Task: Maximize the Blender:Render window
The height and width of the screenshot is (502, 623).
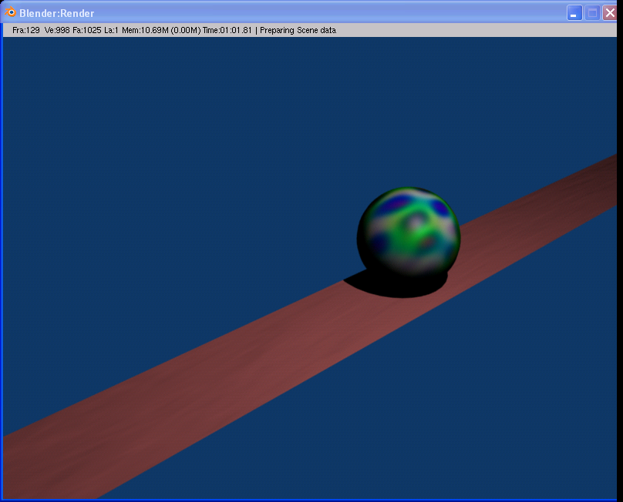Action: pos(592,12)
